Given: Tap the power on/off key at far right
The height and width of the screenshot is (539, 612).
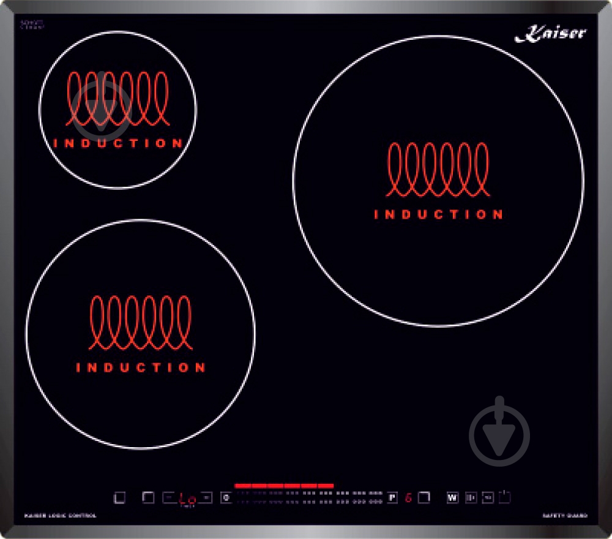Looking at the screenshot, I should (x=505, y=497).
